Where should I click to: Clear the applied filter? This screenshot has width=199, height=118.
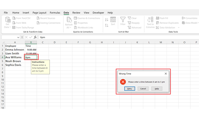pyautogui.click(x=132, y=18)
